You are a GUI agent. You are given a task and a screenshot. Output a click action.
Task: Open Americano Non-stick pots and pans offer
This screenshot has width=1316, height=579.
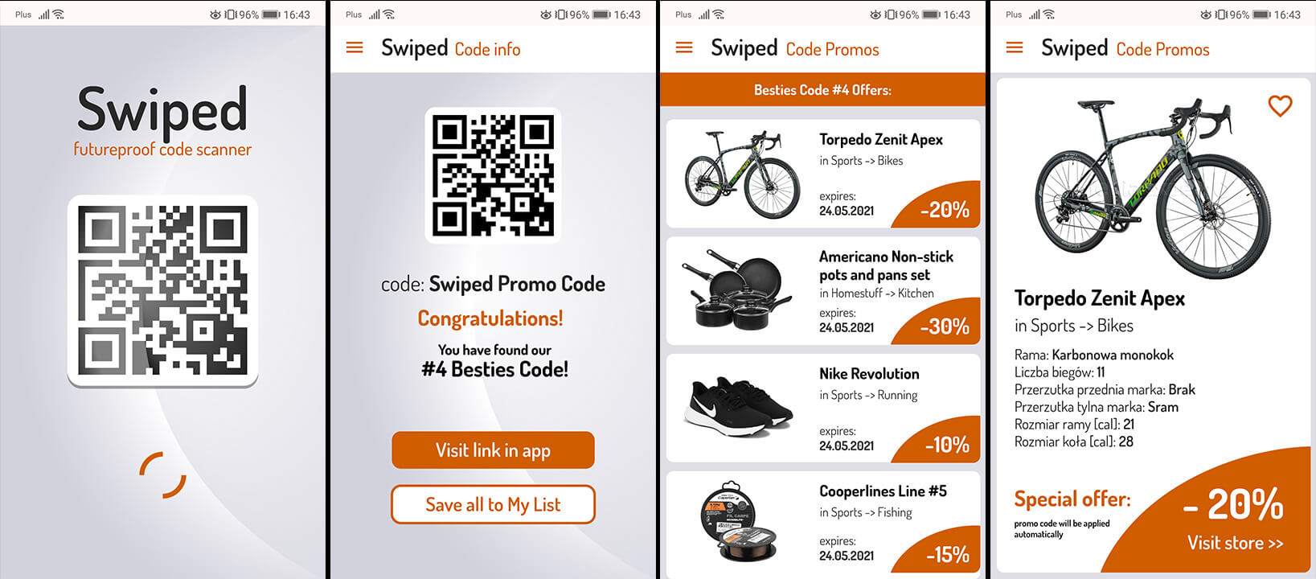tap(823, 291)
